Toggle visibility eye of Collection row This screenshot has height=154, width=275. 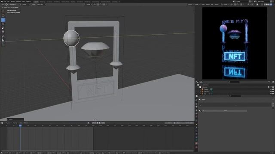271,87
